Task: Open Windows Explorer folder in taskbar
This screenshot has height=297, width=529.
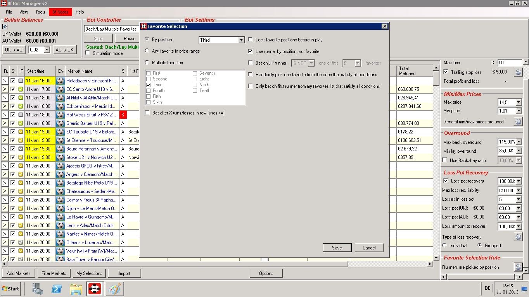Action: [x=76, y=288]
